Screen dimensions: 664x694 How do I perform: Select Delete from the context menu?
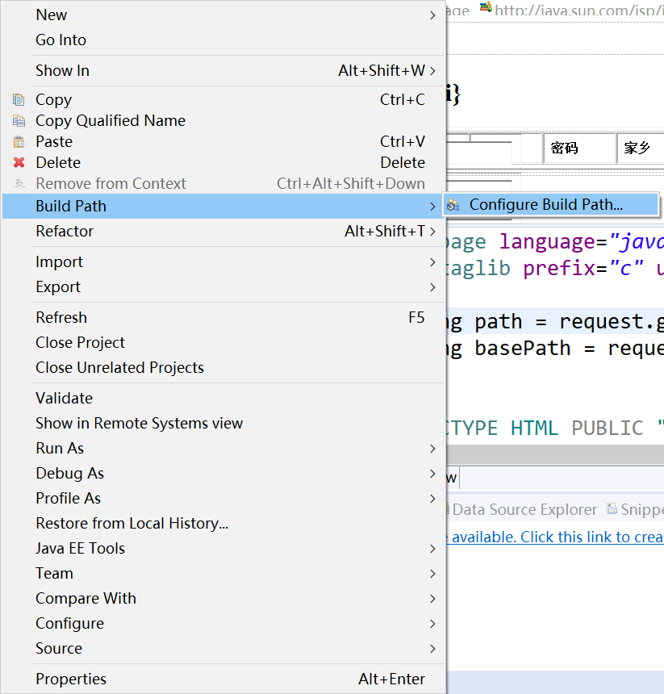(223, 162)
